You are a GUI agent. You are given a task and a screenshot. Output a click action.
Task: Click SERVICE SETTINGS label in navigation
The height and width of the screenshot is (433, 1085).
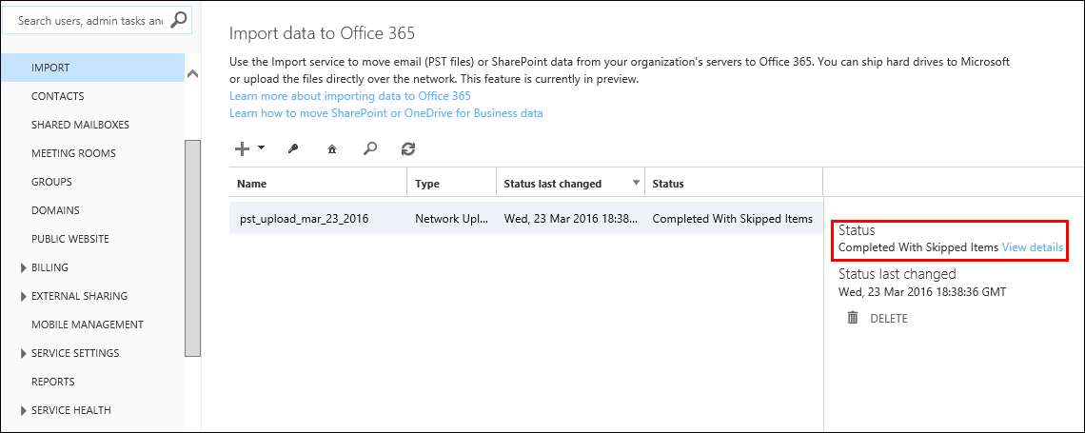75,353
